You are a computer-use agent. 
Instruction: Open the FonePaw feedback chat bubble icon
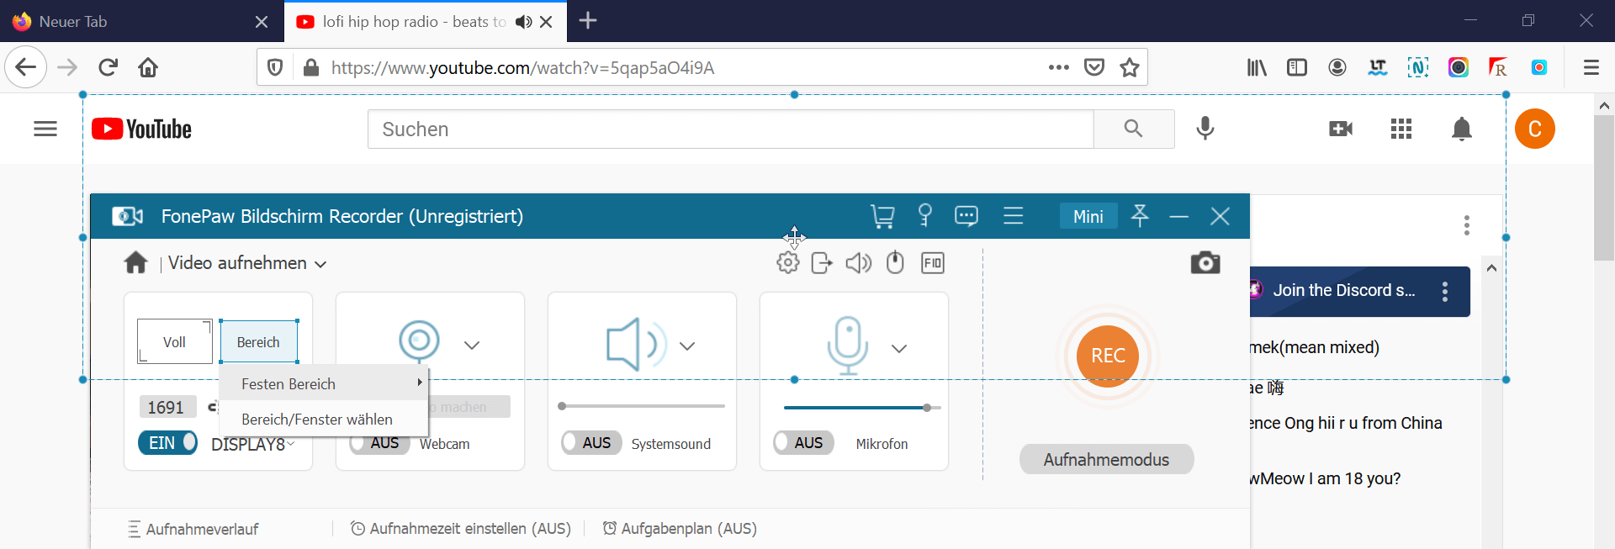(x=966, y=216)
